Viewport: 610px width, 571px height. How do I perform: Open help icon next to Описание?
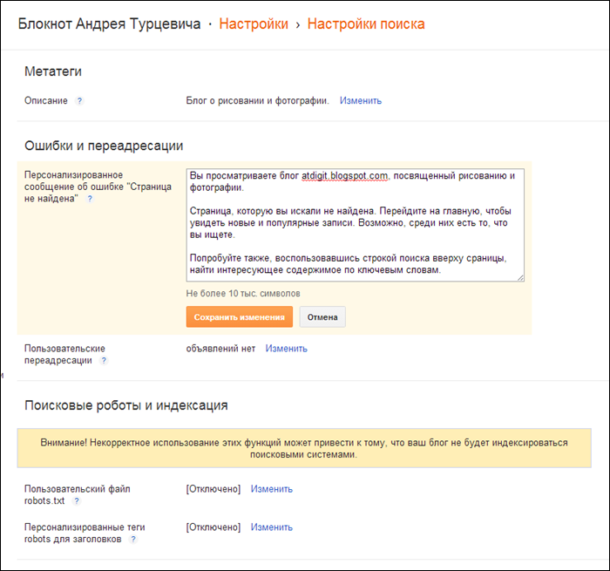pyautogui.click(x=79, y=101)
